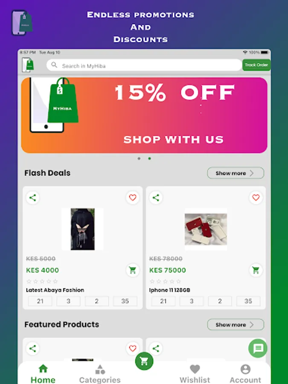Toggle wishlist heart on Iphone 11 128GB
The width and height of the screenshot is (288, 384).
[256, 198]
